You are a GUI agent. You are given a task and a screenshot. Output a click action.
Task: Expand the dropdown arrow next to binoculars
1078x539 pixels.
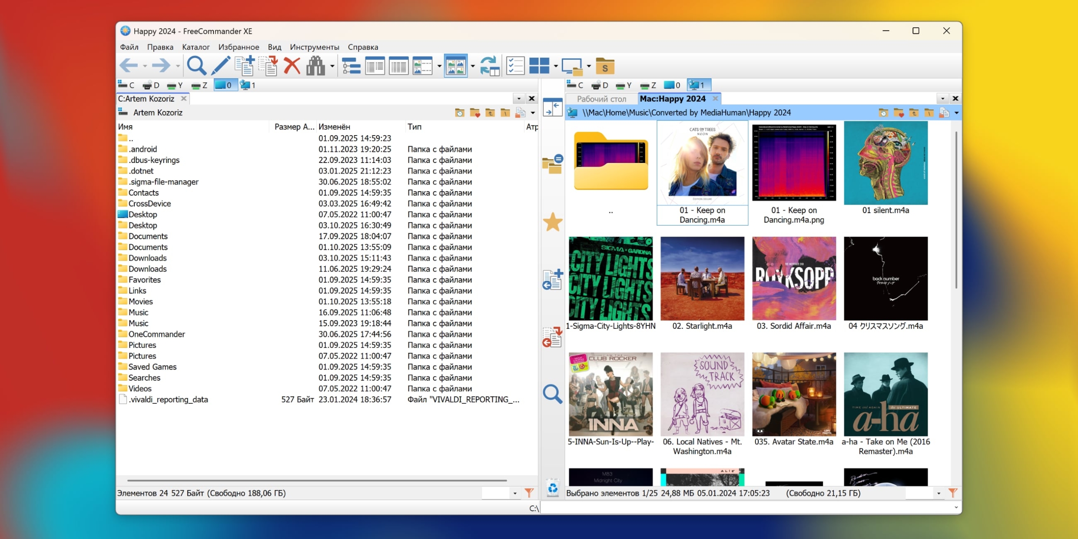(332, 66)
